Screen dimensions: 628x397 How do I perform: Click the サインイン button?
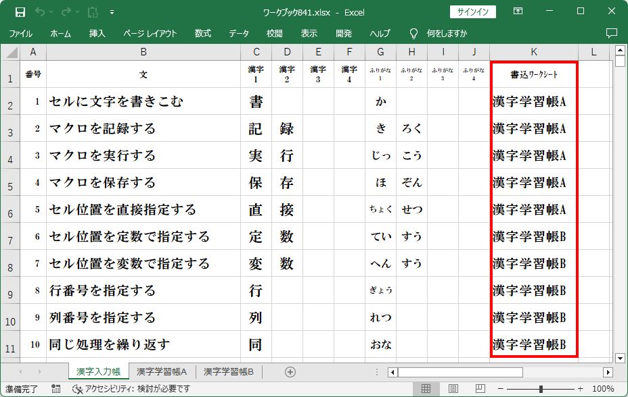click(x=472, y=12)
